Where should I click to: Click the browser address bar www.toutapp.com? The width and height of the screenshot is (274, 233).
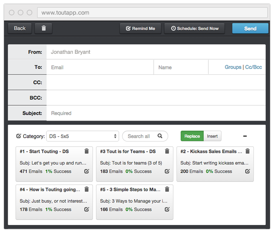[x=152, y=13]
